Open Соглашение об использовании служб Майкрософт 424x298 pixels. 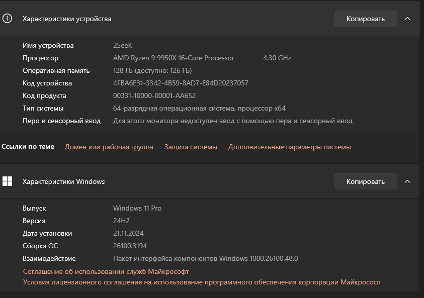click(x=106, y=271)
